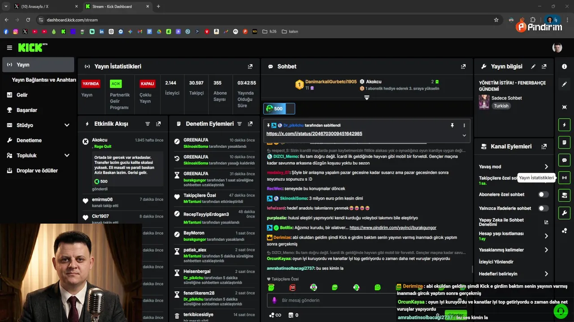Click the browser address bar
Viewport: 574px width, 322px height.
[x=265, y=20]
